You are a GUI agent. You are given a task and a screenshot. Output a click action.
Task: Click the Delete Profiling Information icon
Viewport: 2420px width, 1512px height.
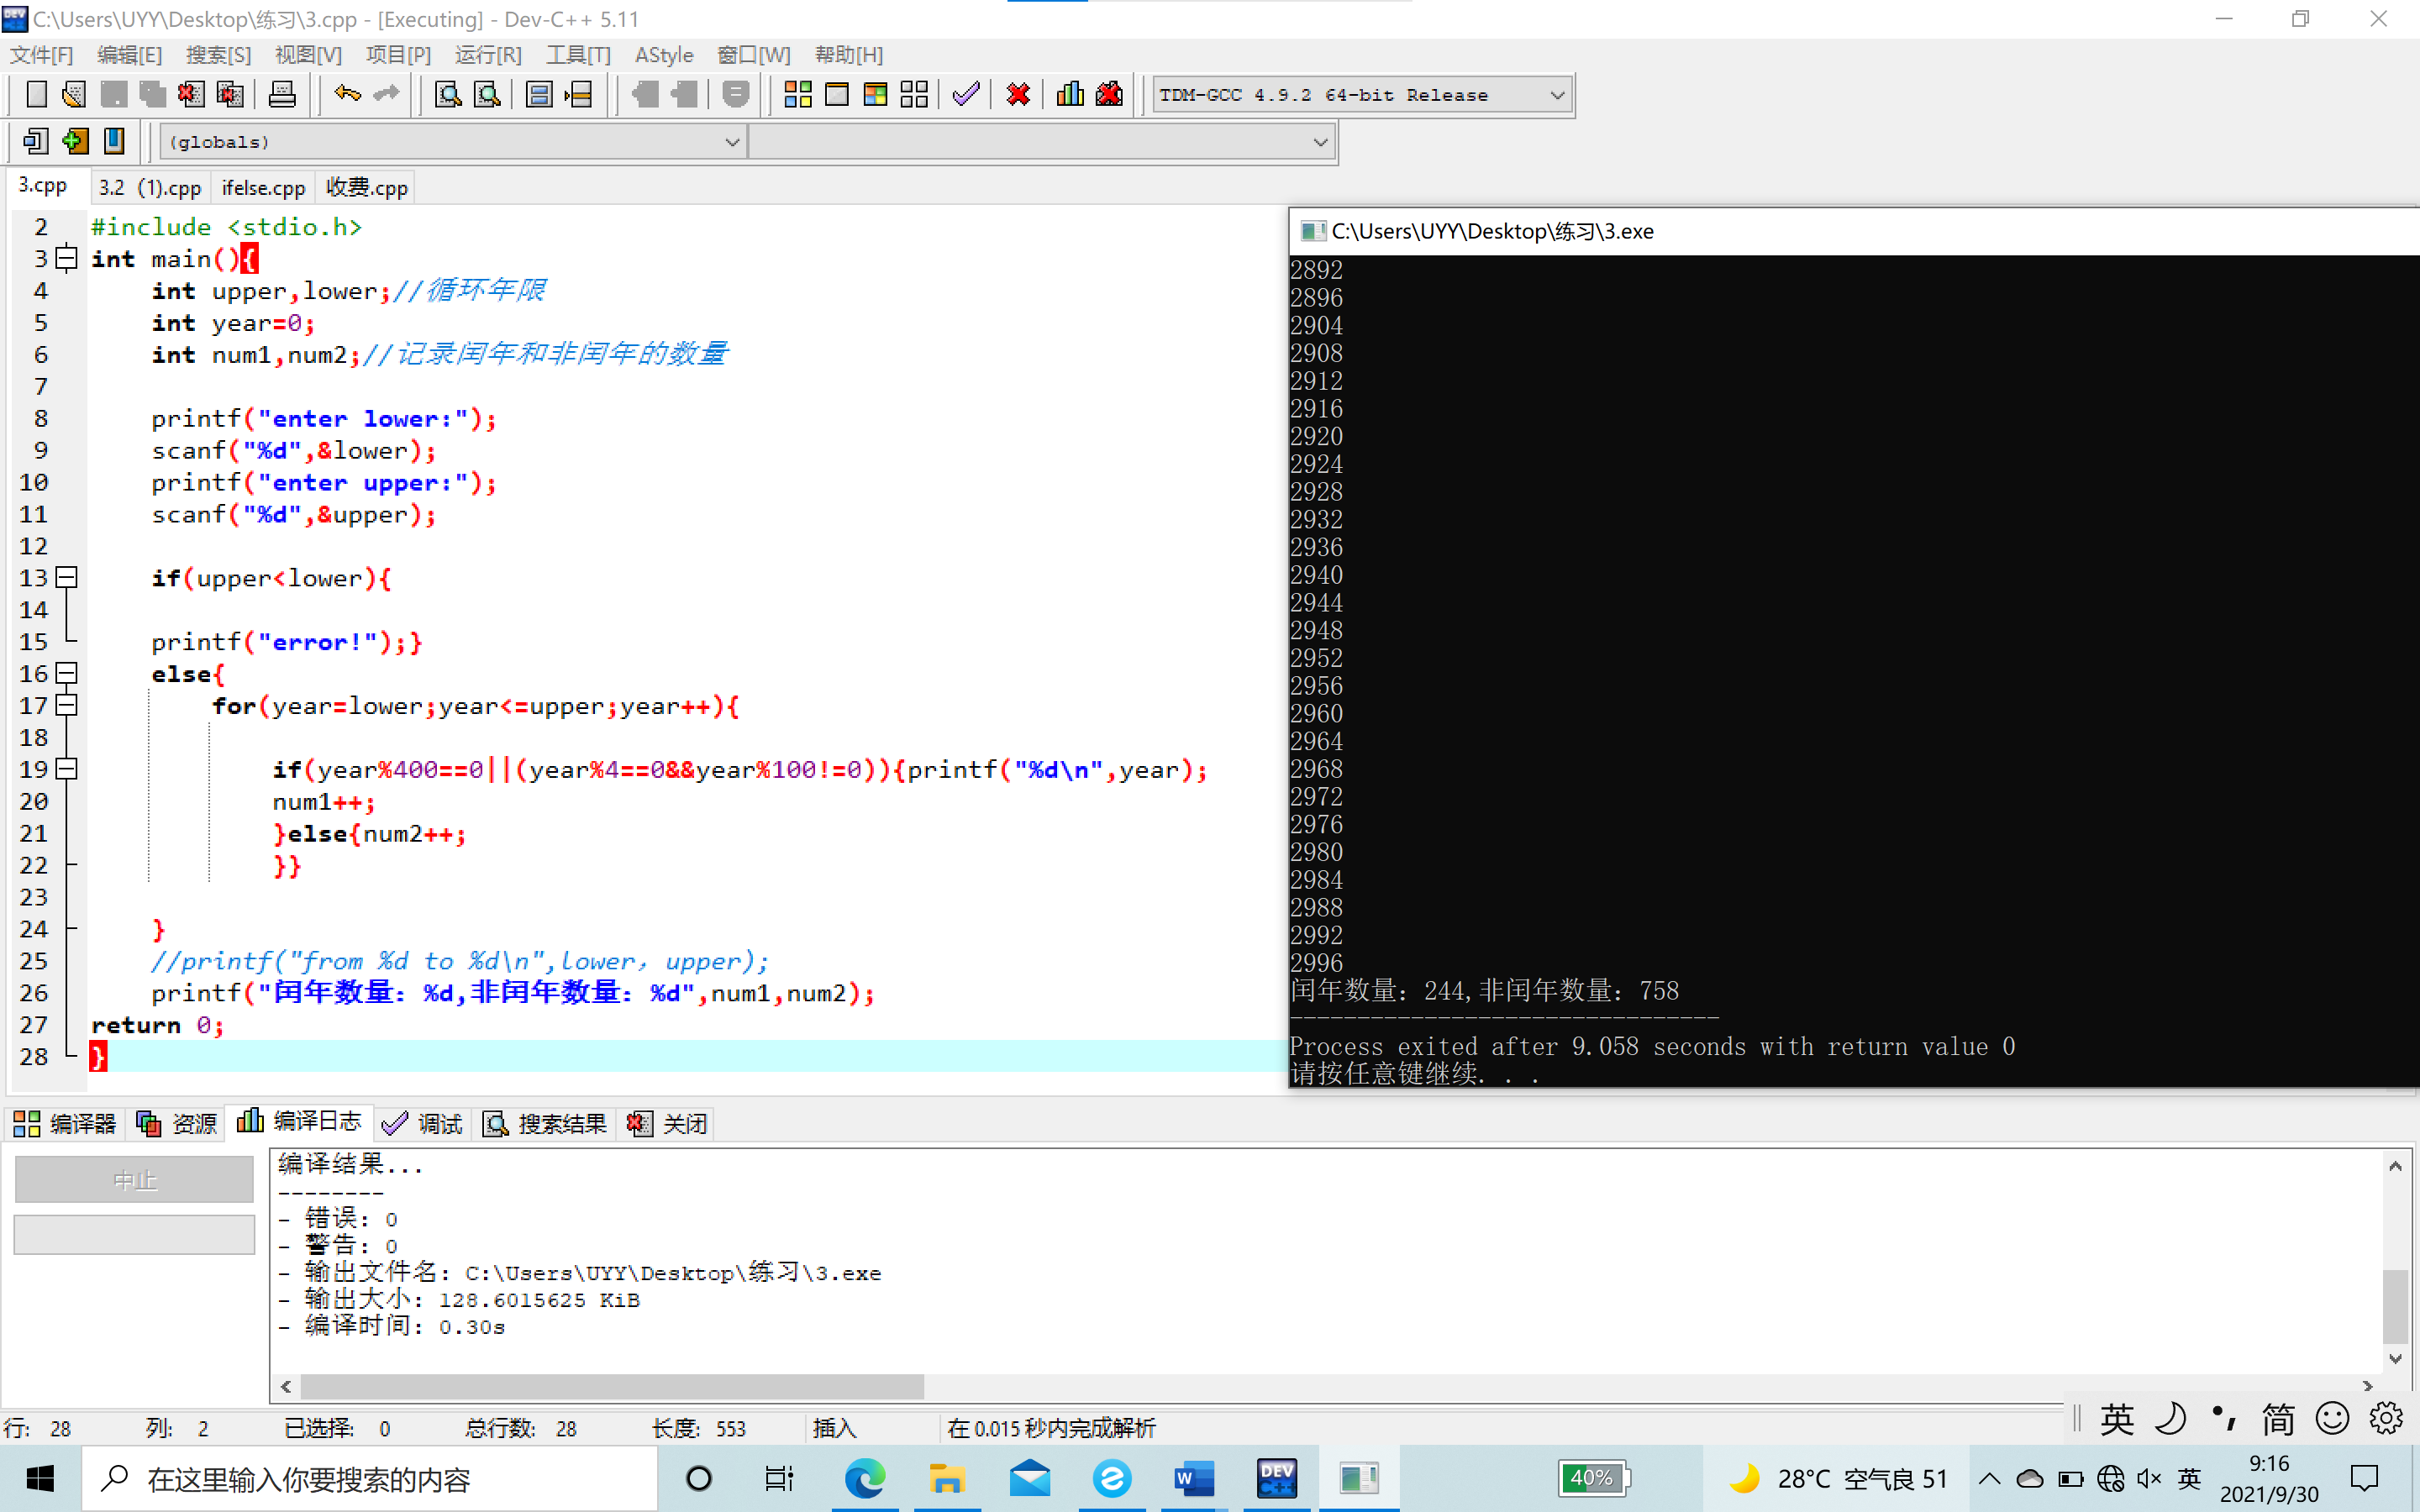pyautogui.click(x=1109, y=95)
